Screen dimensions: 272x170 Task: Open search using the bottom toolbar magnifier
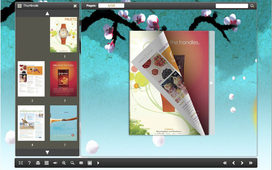[x=73, y=163]
